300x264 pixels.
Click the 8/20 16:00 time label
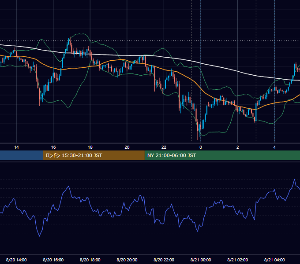pos(53,260)
